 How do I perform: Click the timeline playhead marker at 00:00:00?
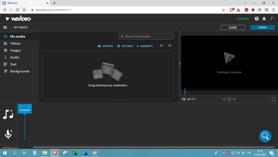click(25, 109)
